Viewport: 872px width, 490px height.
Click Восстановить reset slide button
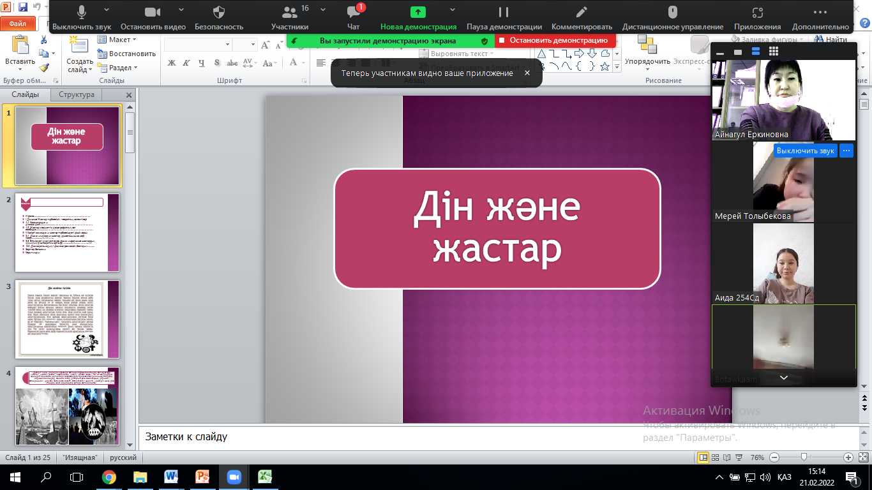(x=126, y=54)
